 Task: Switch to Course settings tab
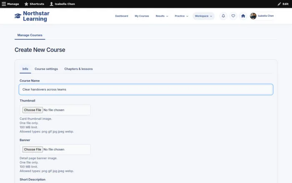coord(46,69)
